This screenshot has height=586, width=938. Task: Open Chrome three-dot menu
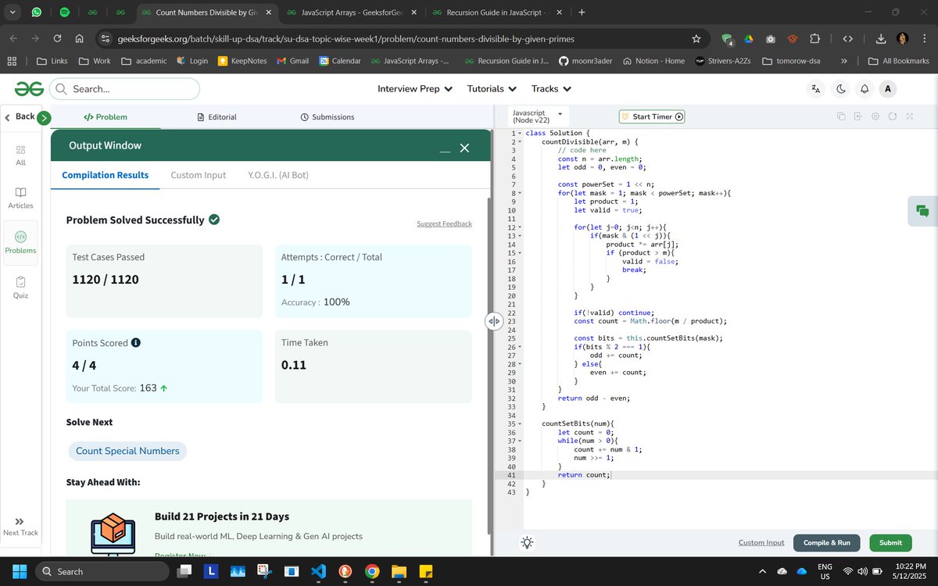[924, 38]
